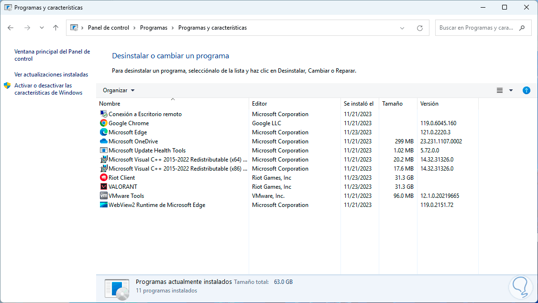Click Programas y características breadcrumb
This screenshot has height=303, width=538.
(212, 28)
